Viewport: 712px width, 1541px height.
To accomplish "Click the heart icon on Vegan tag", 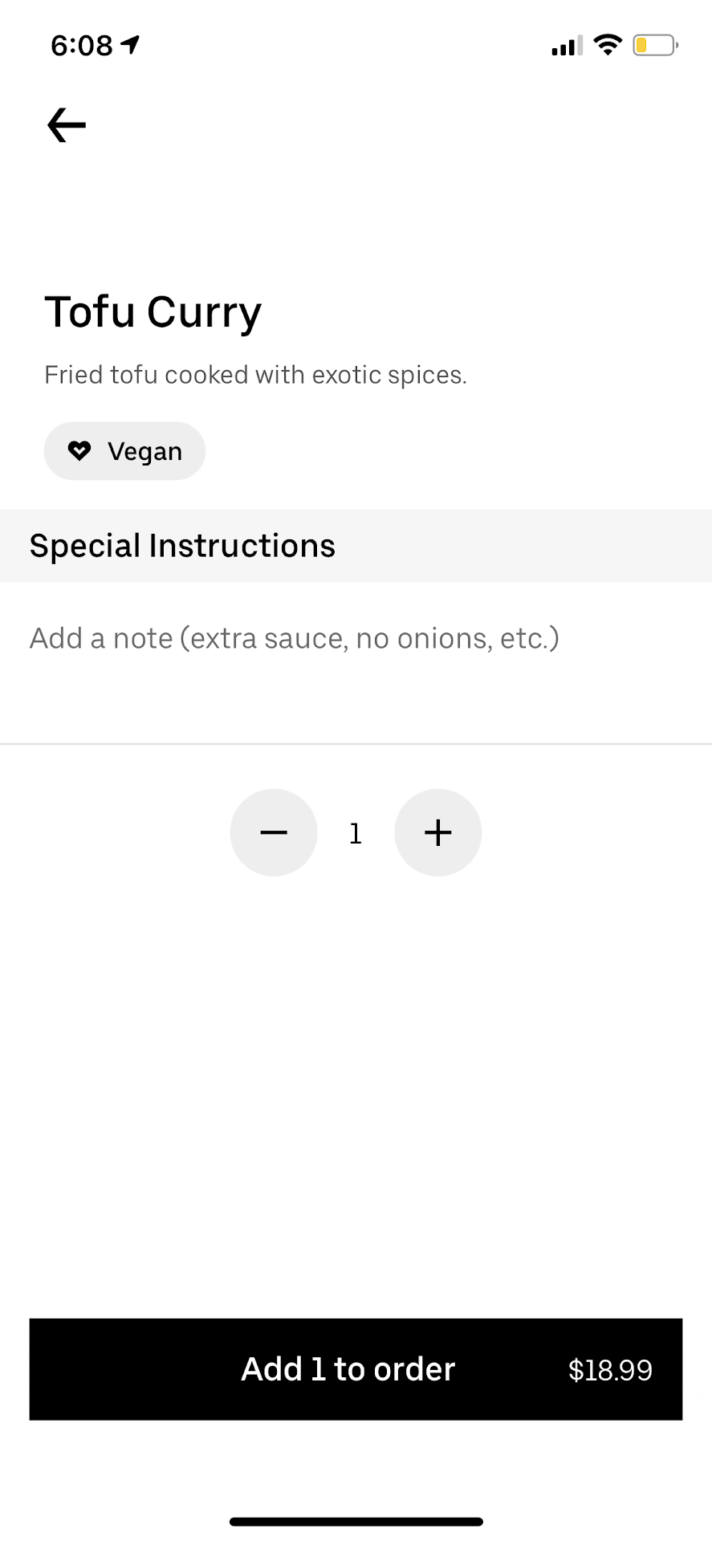I will (x=79, y=451).
